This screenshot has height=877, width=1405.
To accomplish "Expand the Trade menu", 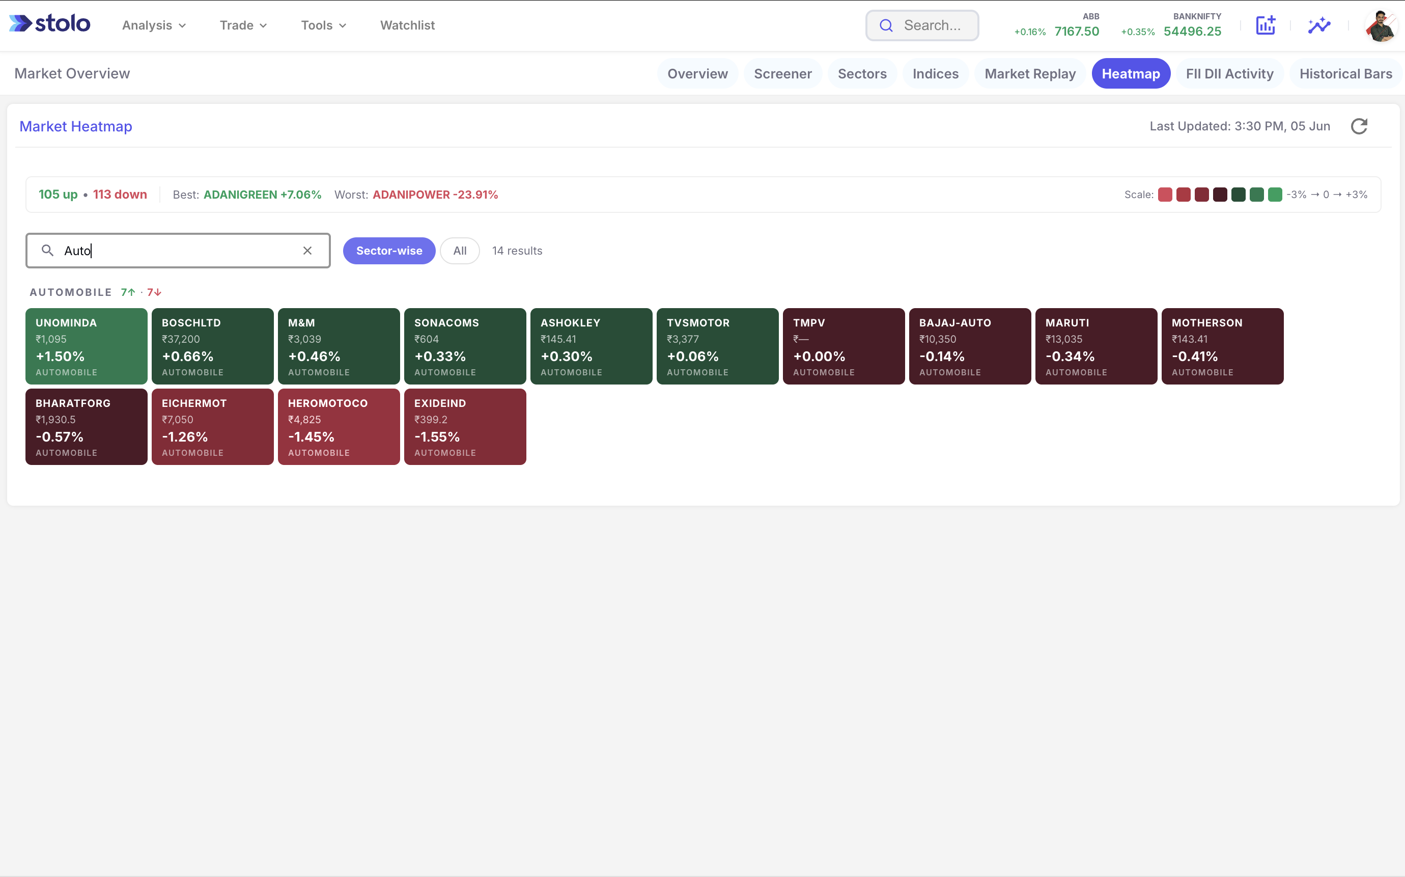I will pos(243,25).
